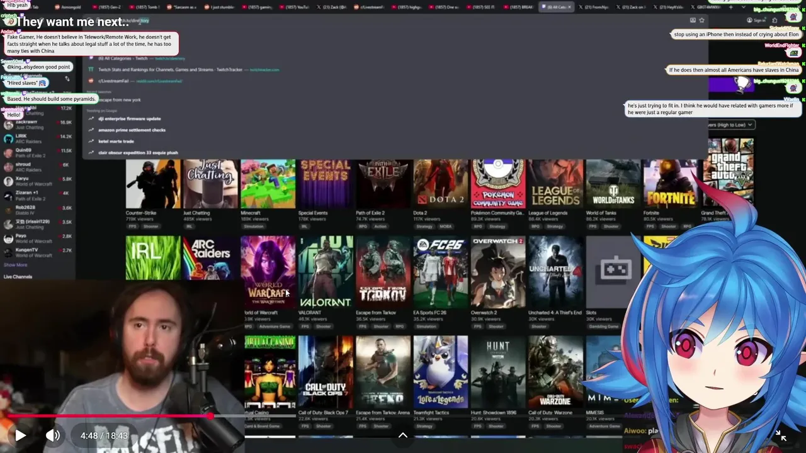This screenshot has height=453, width=806.
Task: Open the Special Events category cover
Action: click(x=326, y=184)
